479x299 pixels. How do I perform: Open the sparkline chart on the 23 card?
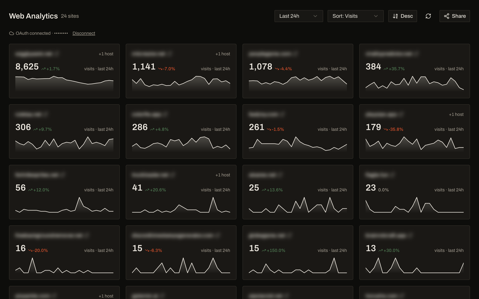[x=415, y=205]
